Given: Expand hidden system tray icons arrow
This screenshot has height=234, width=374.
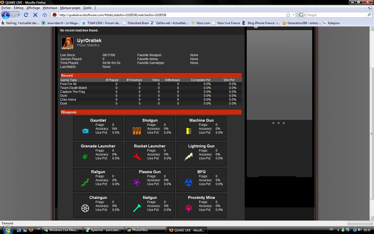Looking at the screenshot, I should (338, 230).
